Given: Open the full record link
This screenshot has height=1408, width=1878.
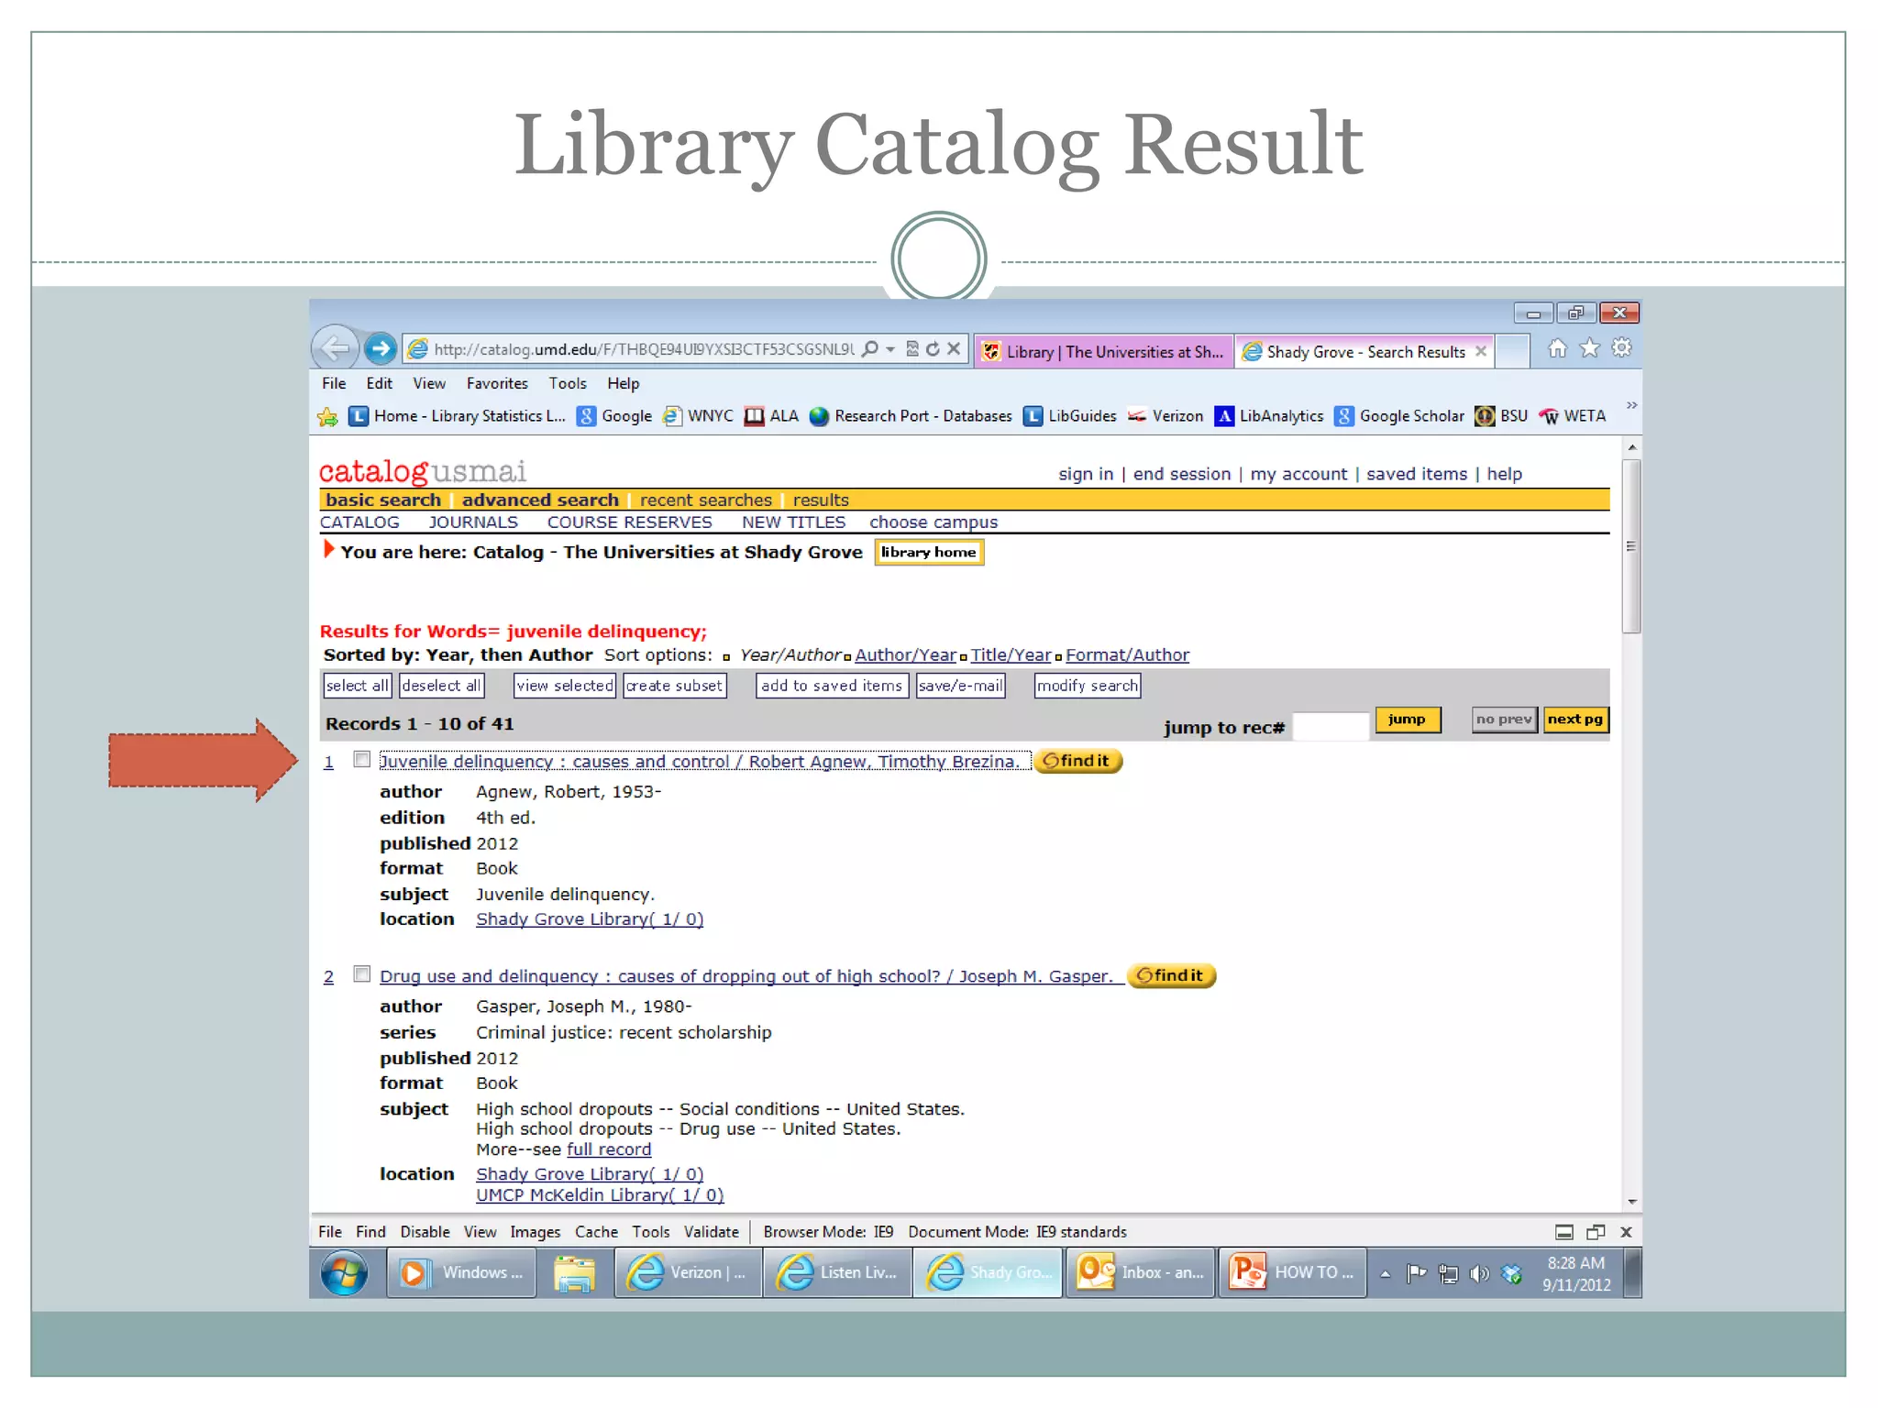Looking at the screenshot, I should click(609, 1149).
